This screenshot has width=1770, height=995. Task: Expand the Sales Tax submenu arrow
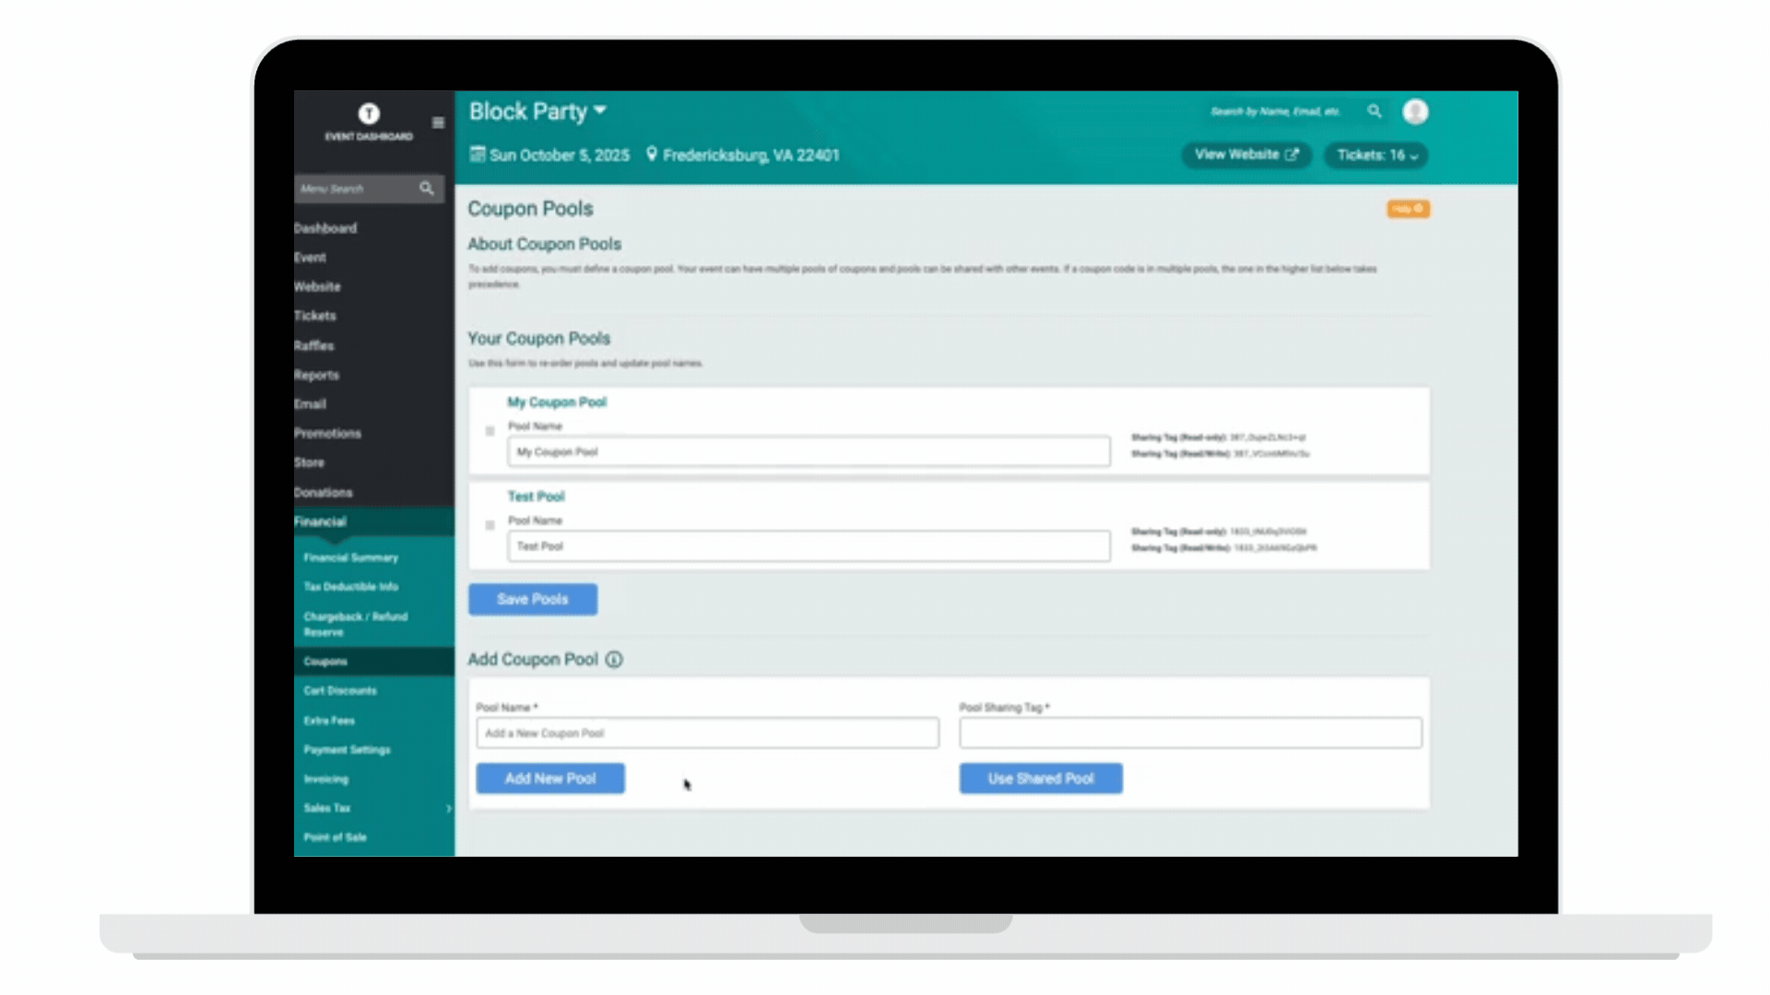tap(449, 809)
